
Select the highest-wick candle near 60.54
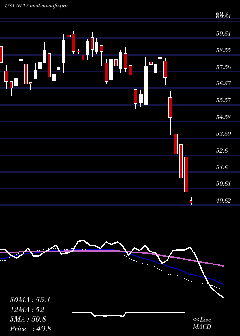(69, 29)
